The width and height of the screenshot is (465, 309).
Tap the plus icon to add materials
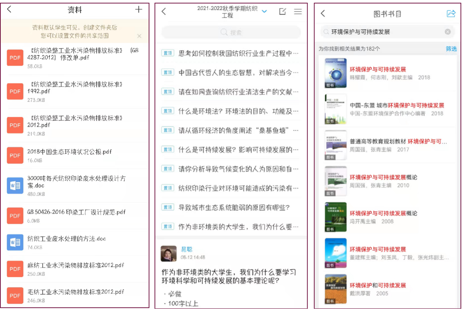click(x=138, y=10)
